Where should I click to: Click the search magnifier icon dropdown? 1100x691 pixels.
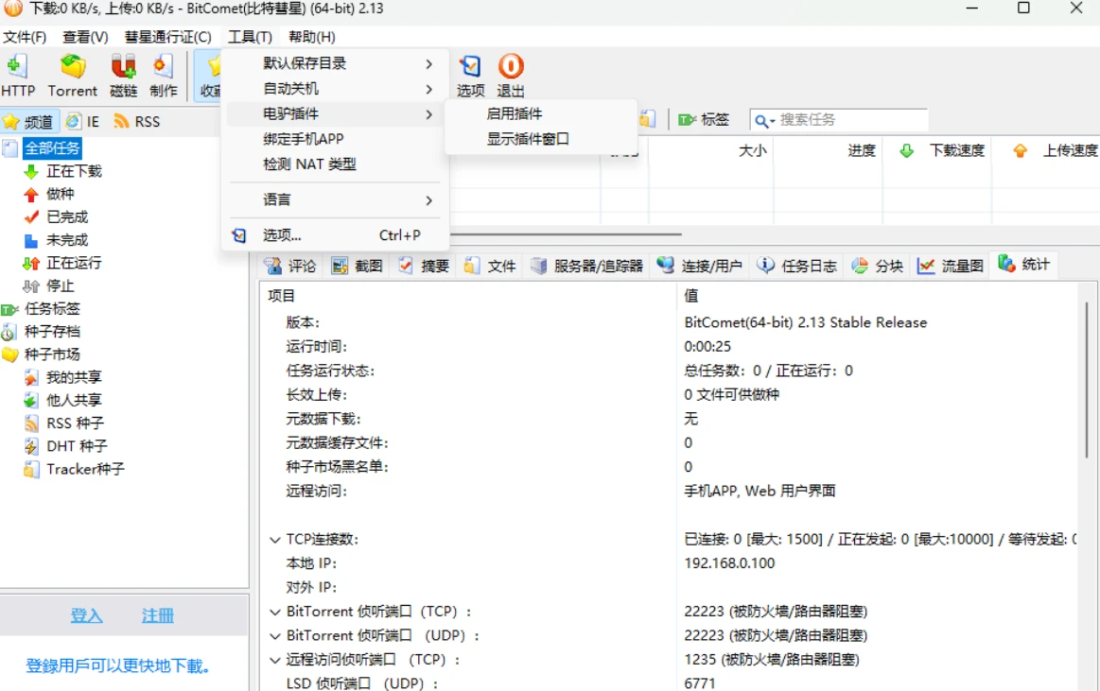point(764,121)
